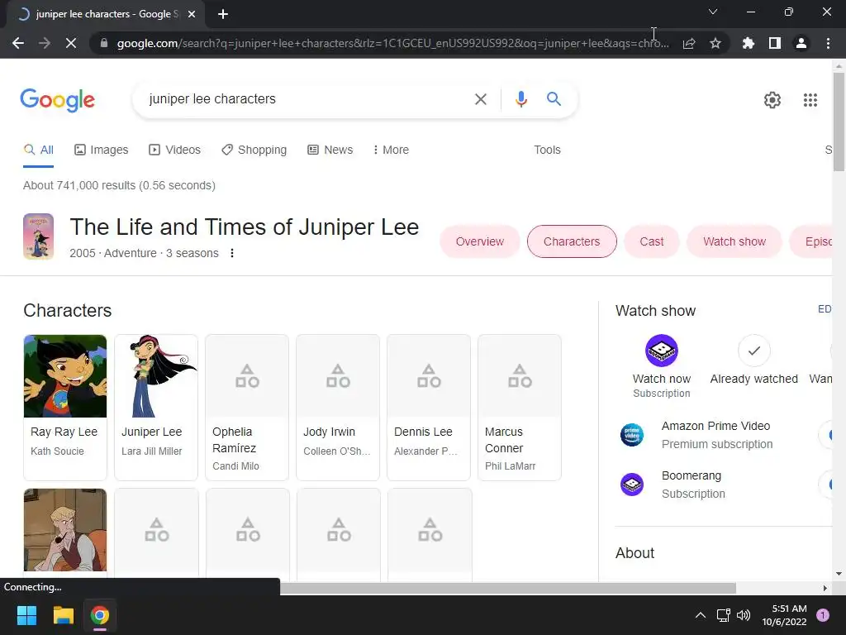
Task: Open Google quick settings gear
Action: point(772,100)
